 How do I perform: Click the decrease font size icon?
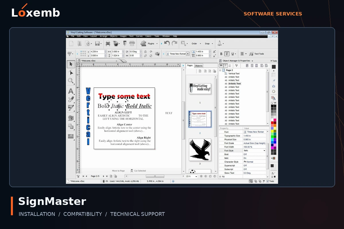214,56
